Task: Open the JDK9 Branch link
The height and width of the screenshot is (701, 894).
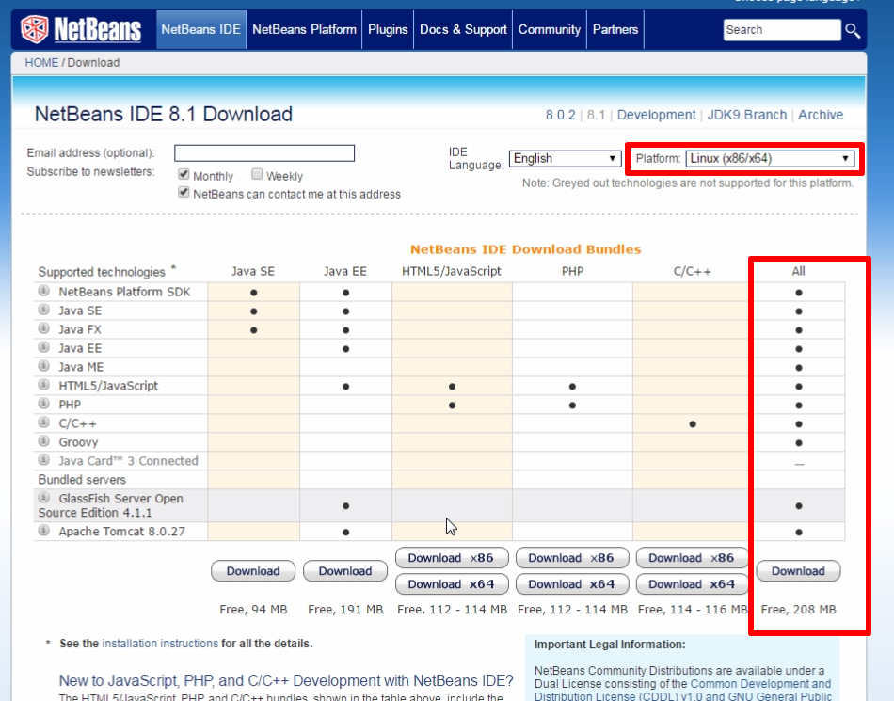Action: (x=747, y=115)
